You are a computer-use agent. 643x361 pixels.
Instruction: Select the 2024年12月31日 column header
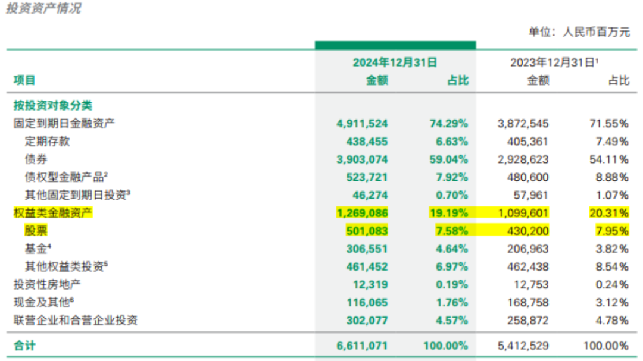[x=395, y=62]
